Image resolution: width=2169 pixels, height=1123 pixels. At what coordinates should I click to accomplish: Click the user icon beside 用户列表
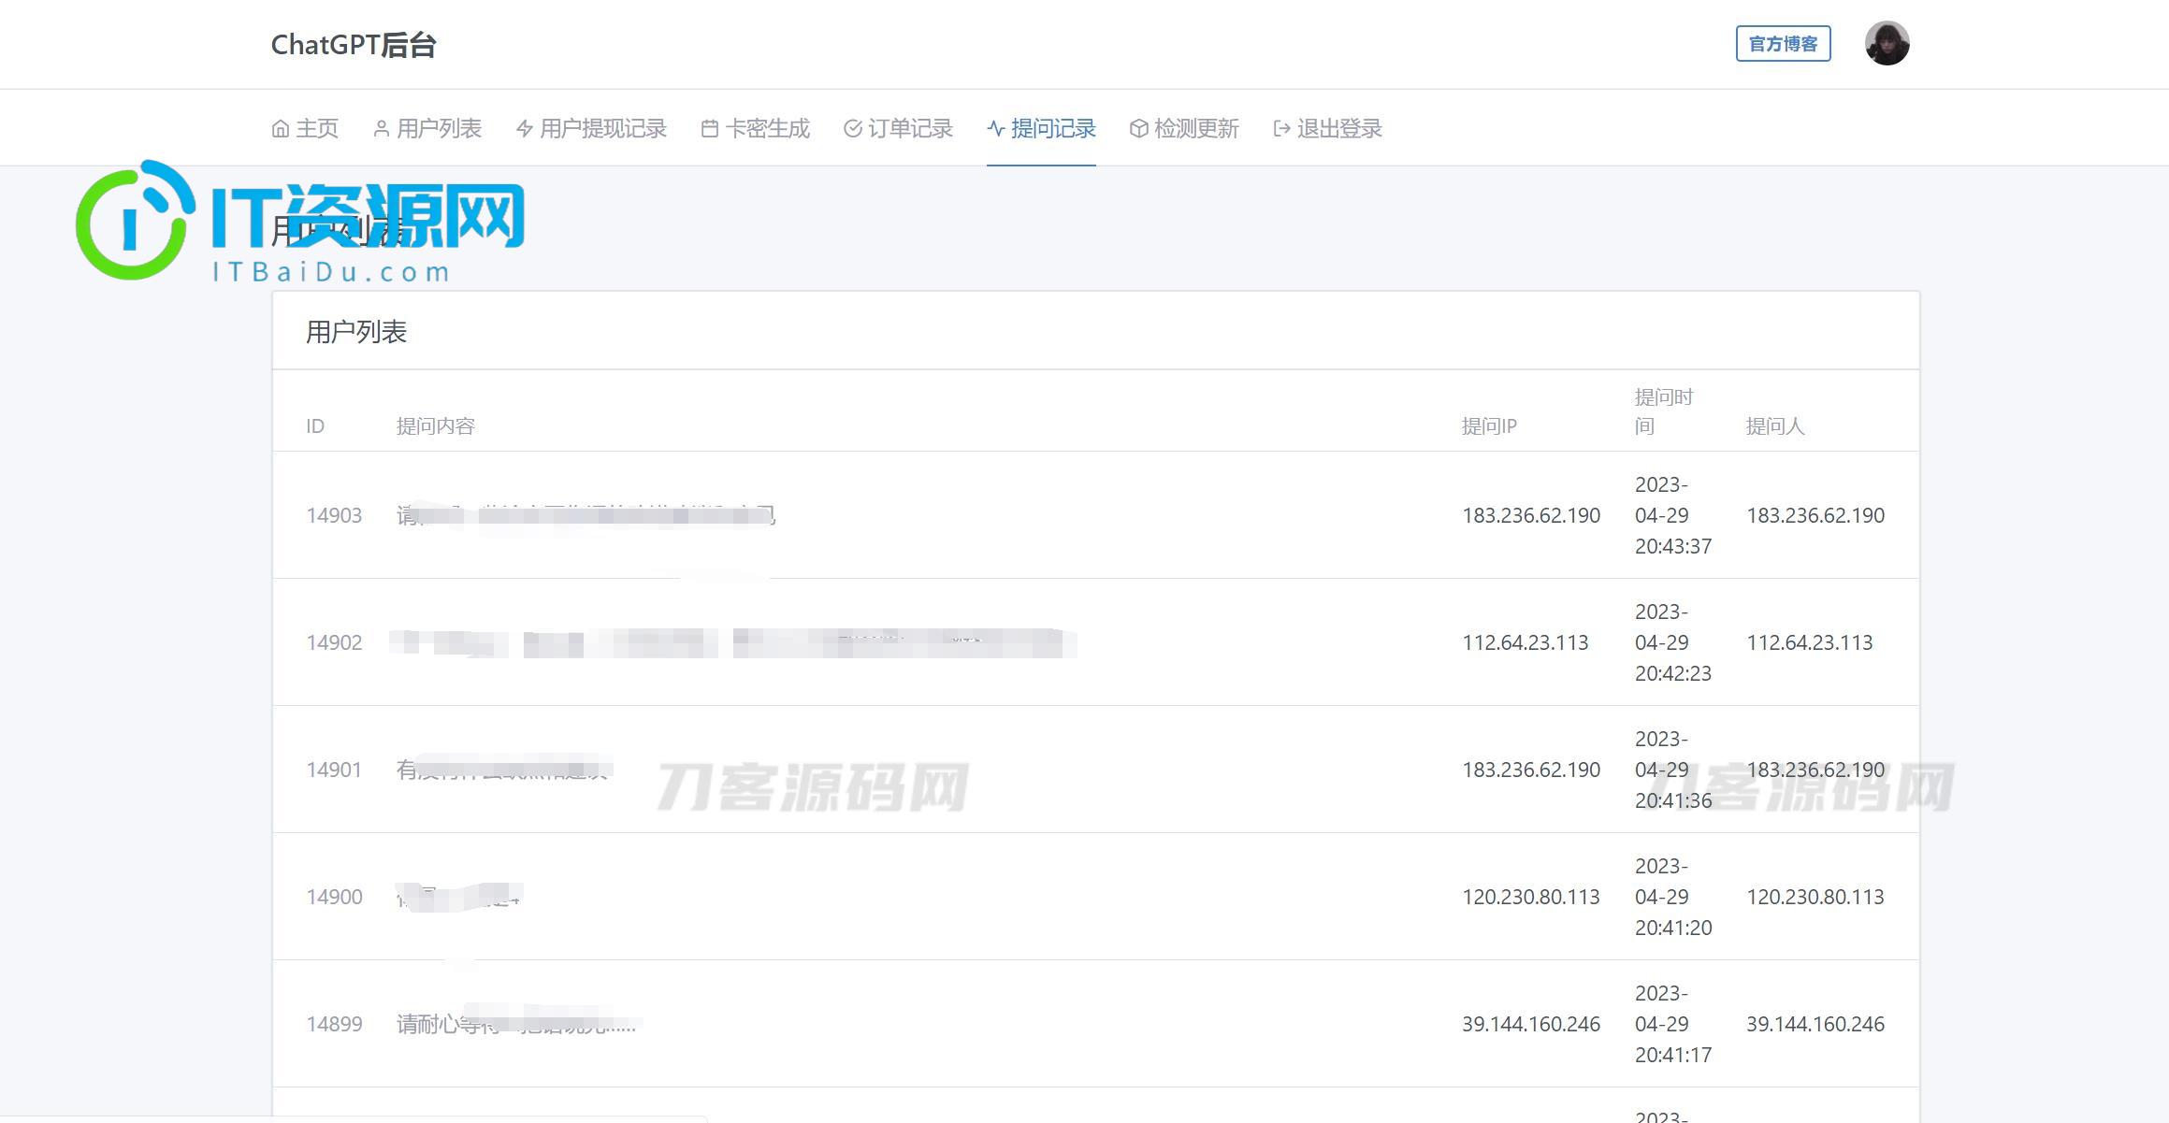point(382,129)
